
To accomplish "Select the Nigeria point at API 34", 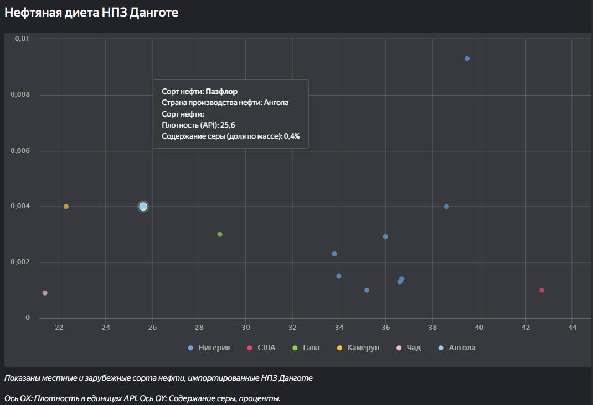I will click(339, 276).
